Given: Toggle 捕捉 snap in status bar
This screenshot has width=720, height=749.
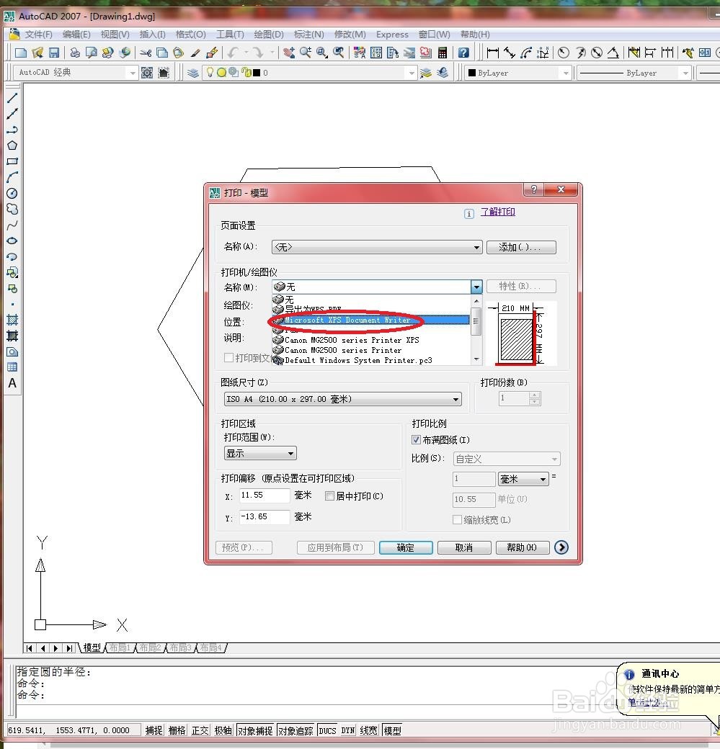Looking at the screenshot, I should coord(154,730).
